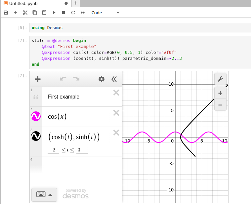The height and width of the screenshot is (204, 251).
Task: Toggle visibility of the cosh, sinh parametric curve
Action: [36, 136]
